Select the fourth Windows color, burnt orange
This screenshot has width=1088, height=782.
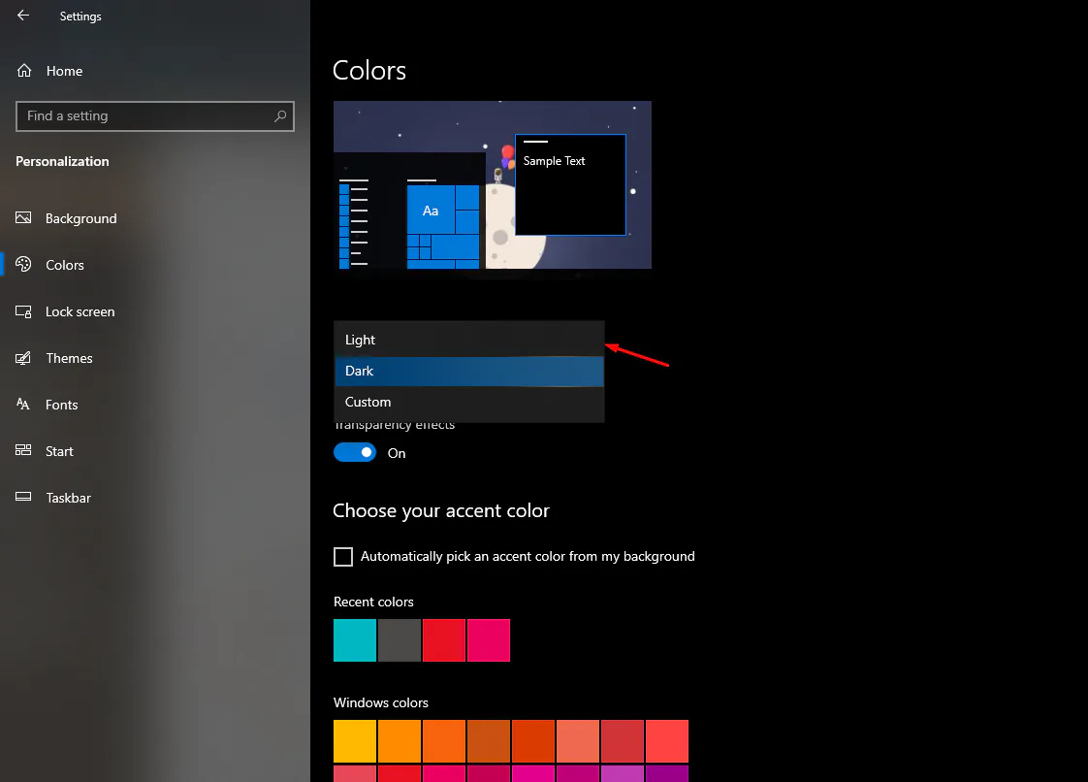click(x=489, y=741)
